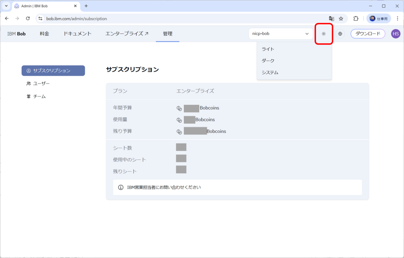Click the globe language icon
The height and width of the screenshot is (258, 404).
(x=340, y=34)
